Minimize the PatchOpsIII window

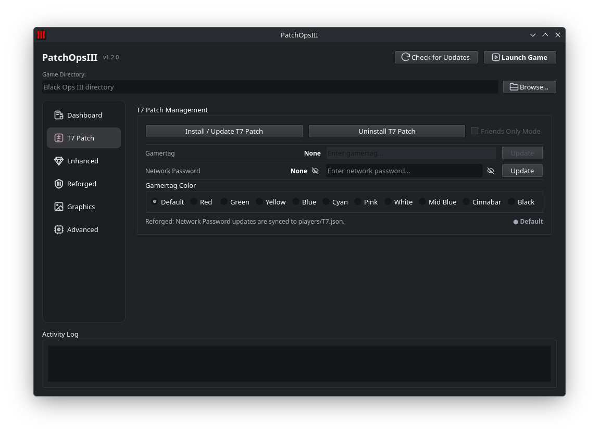(532, 35)
